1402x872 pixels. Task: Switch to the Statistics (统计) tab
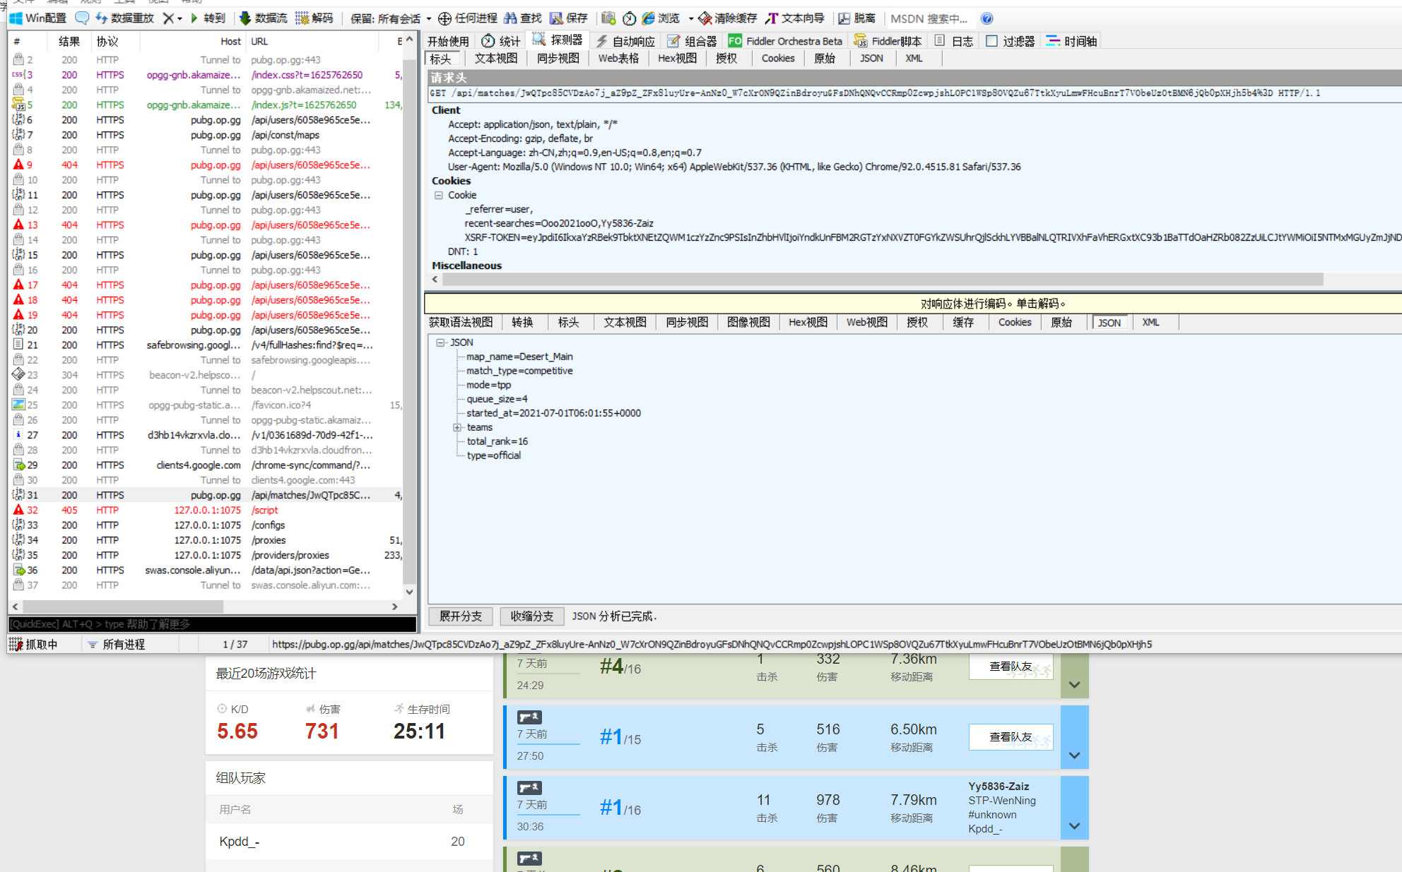[501, 41]
